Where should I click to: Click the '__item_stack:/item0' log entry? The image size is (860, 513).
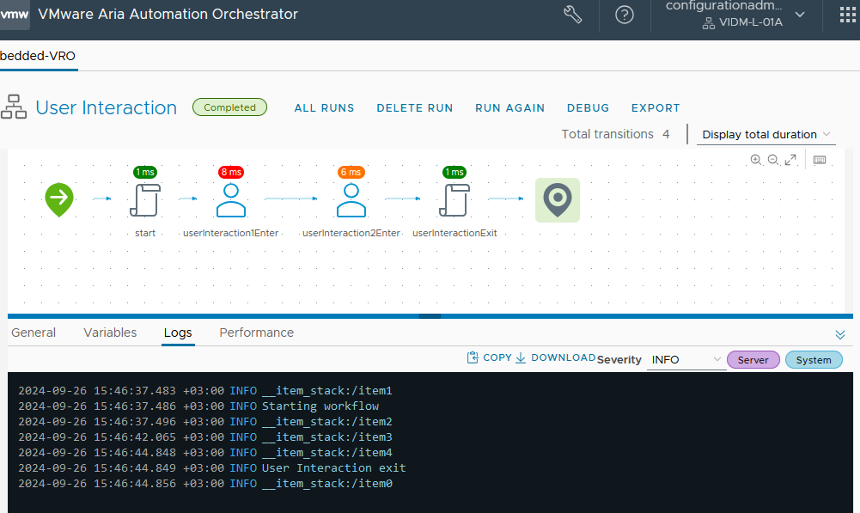pyautogui.click(x=326, y=484)
